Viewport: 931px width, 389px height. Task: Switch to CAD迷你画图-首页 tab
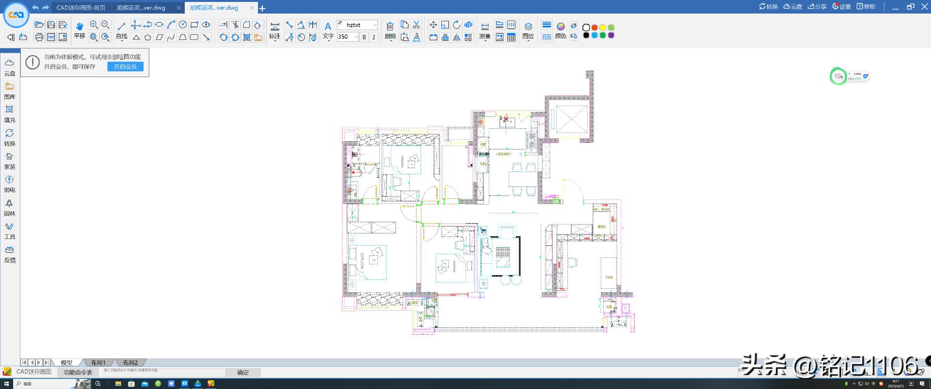coord(81,8)
